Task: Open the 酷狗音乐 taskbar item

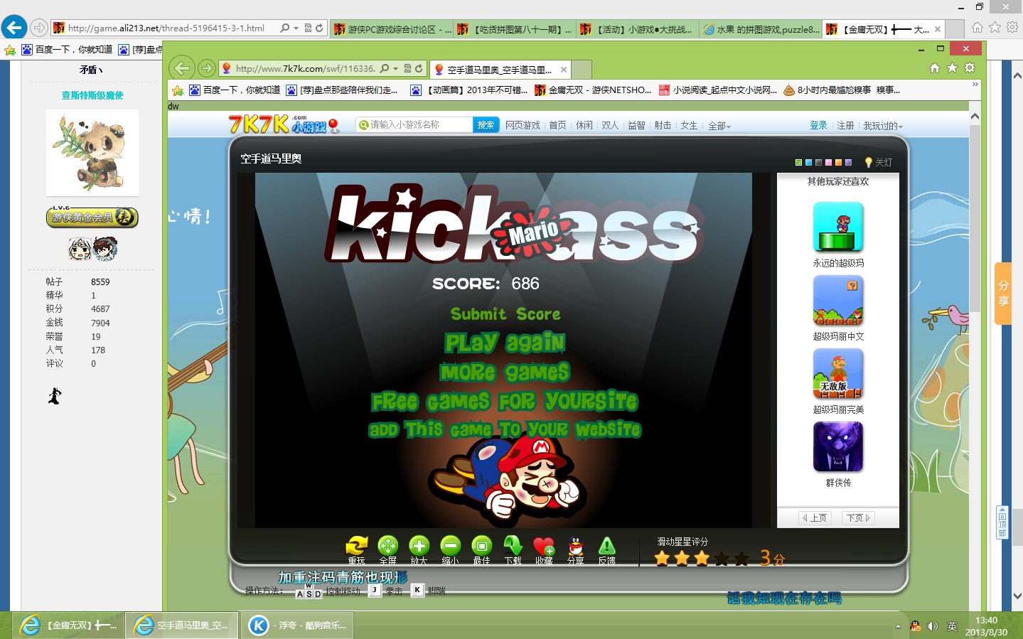Action: coord(298,625)
